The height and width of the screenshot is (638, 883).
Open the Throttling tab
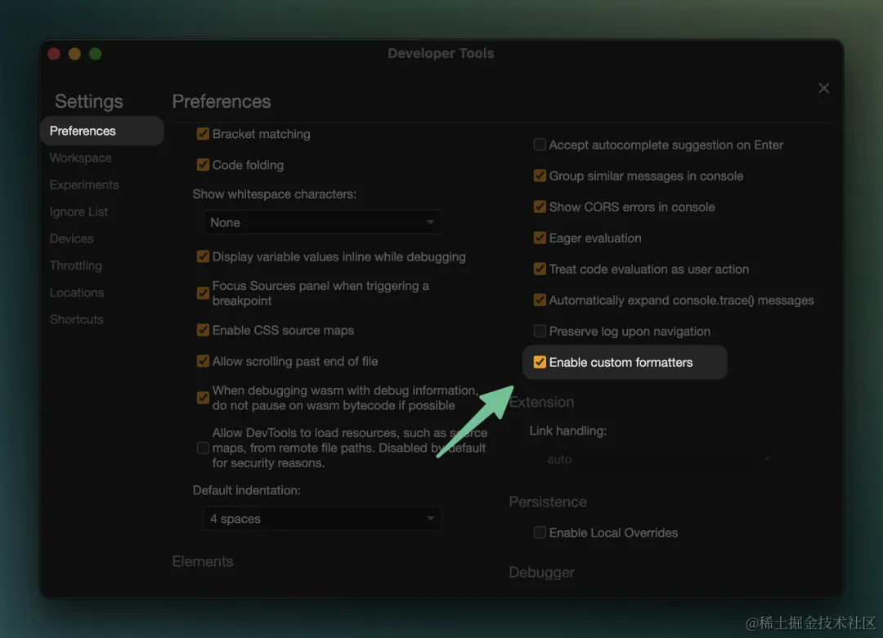click(76, 265)
